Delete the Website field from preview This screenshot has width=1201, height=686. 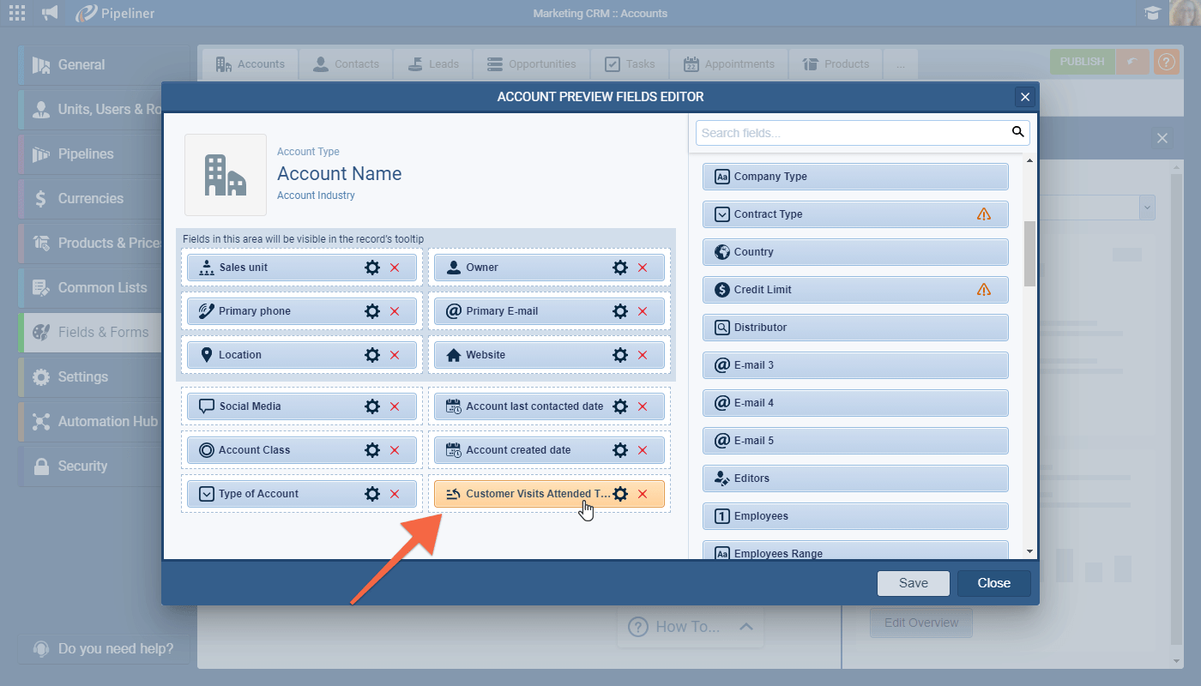tap(643, 355)
